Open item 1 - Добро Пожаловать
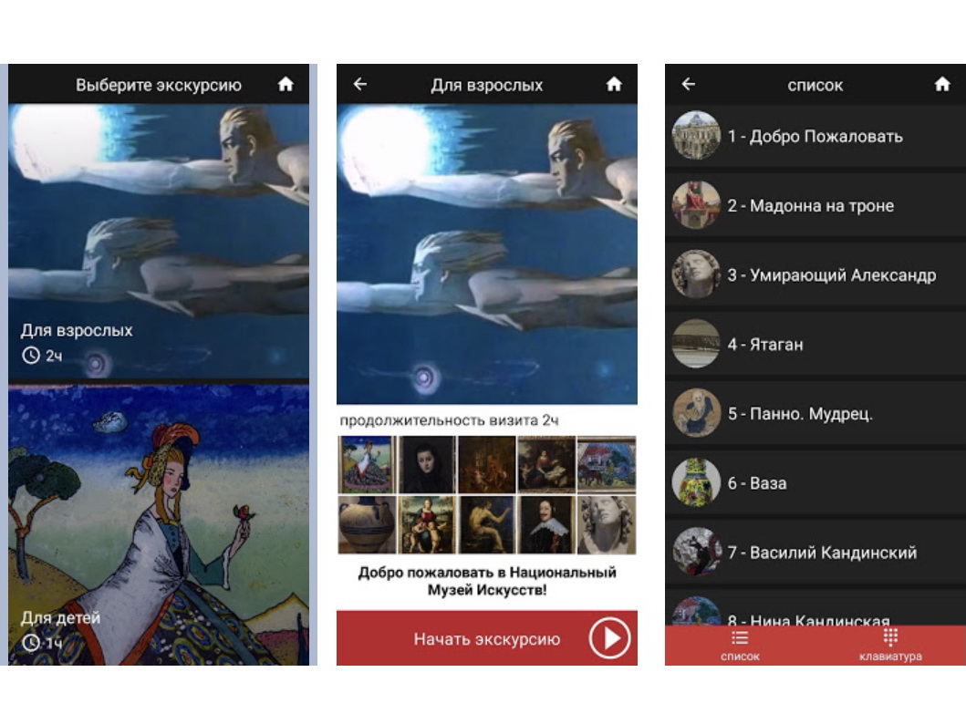 tap(815, 136)
